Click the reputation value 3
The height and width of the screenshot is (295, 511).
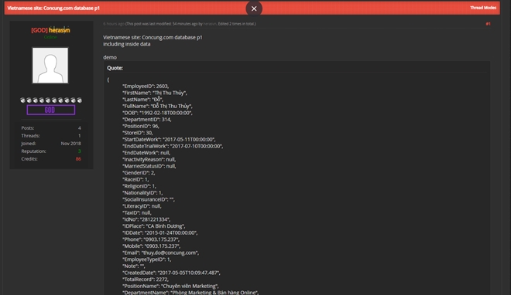coord(79,151)
